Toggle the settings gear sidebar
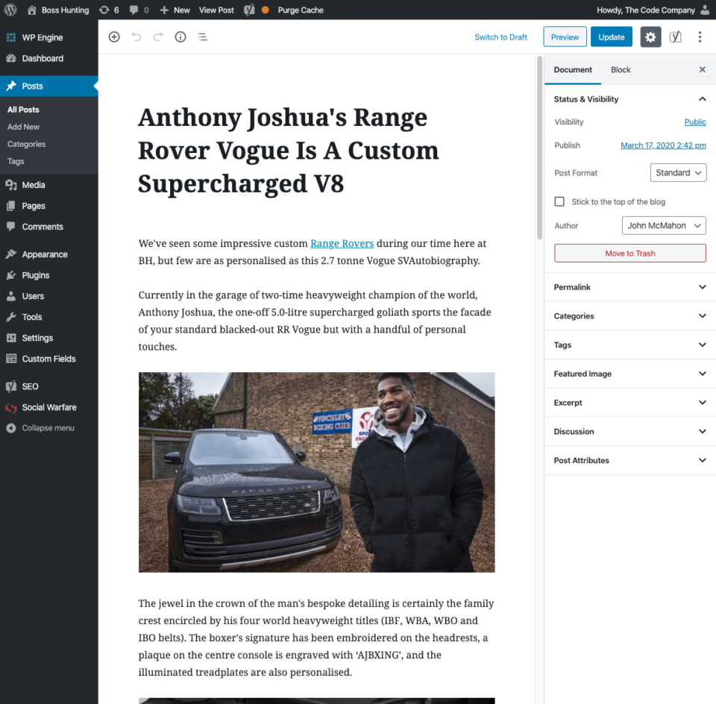The height and width of the screenshot is (704, 716). click(x=650, y=37)
